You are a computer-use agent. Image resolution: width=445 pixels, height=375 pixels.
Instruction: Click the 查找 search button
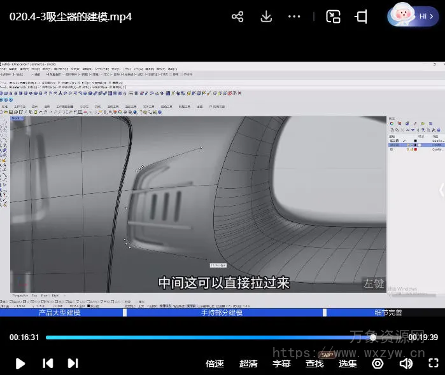314,364
